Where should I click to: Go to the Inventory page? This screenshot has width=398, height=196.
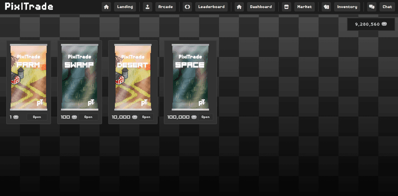click(347, 7)
